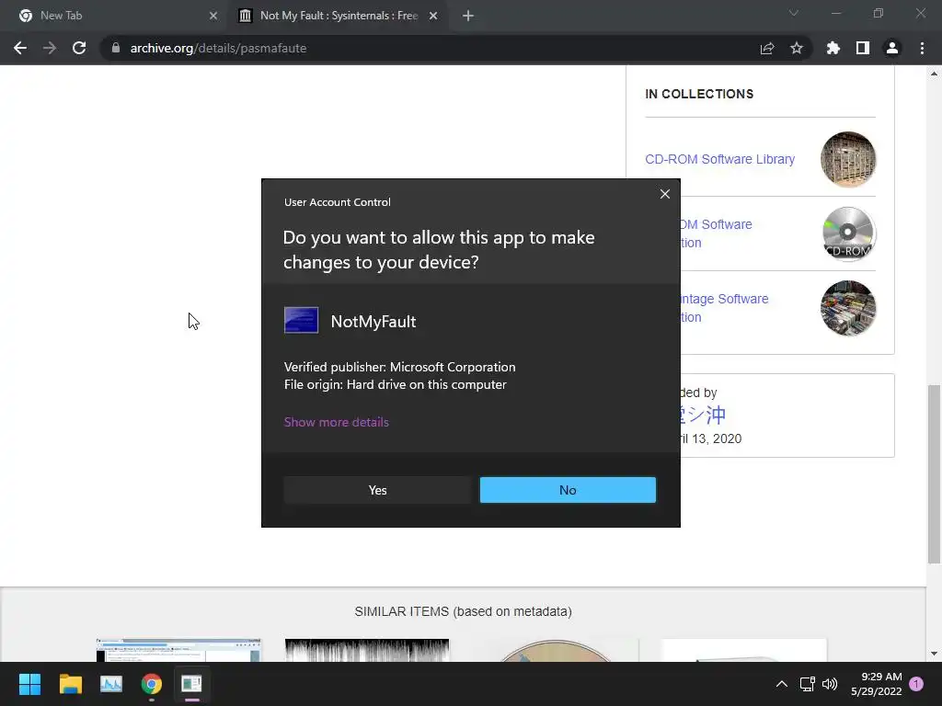Image resolution: width=942 pixels, height=706 pixels.
Task: Click the site lock icon
Action: [116, 48]
